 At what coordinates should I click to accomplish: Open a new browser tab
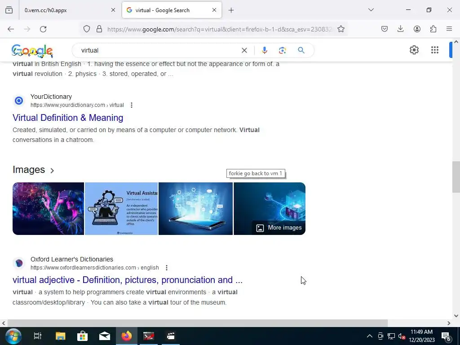231,10
